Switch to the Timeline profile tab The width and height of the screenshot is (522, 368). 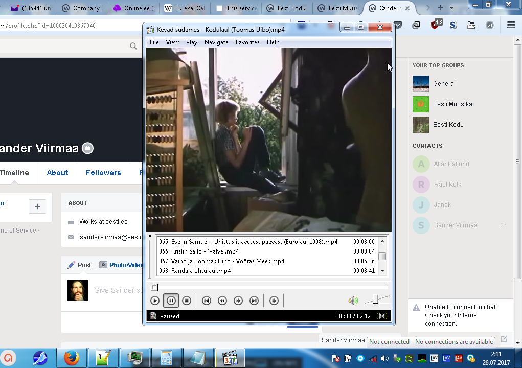(x=15, y=173)
